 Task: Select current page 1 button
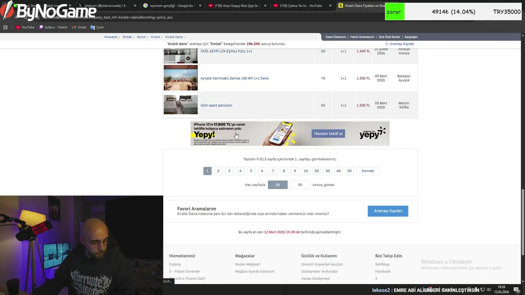click(208, 171)
